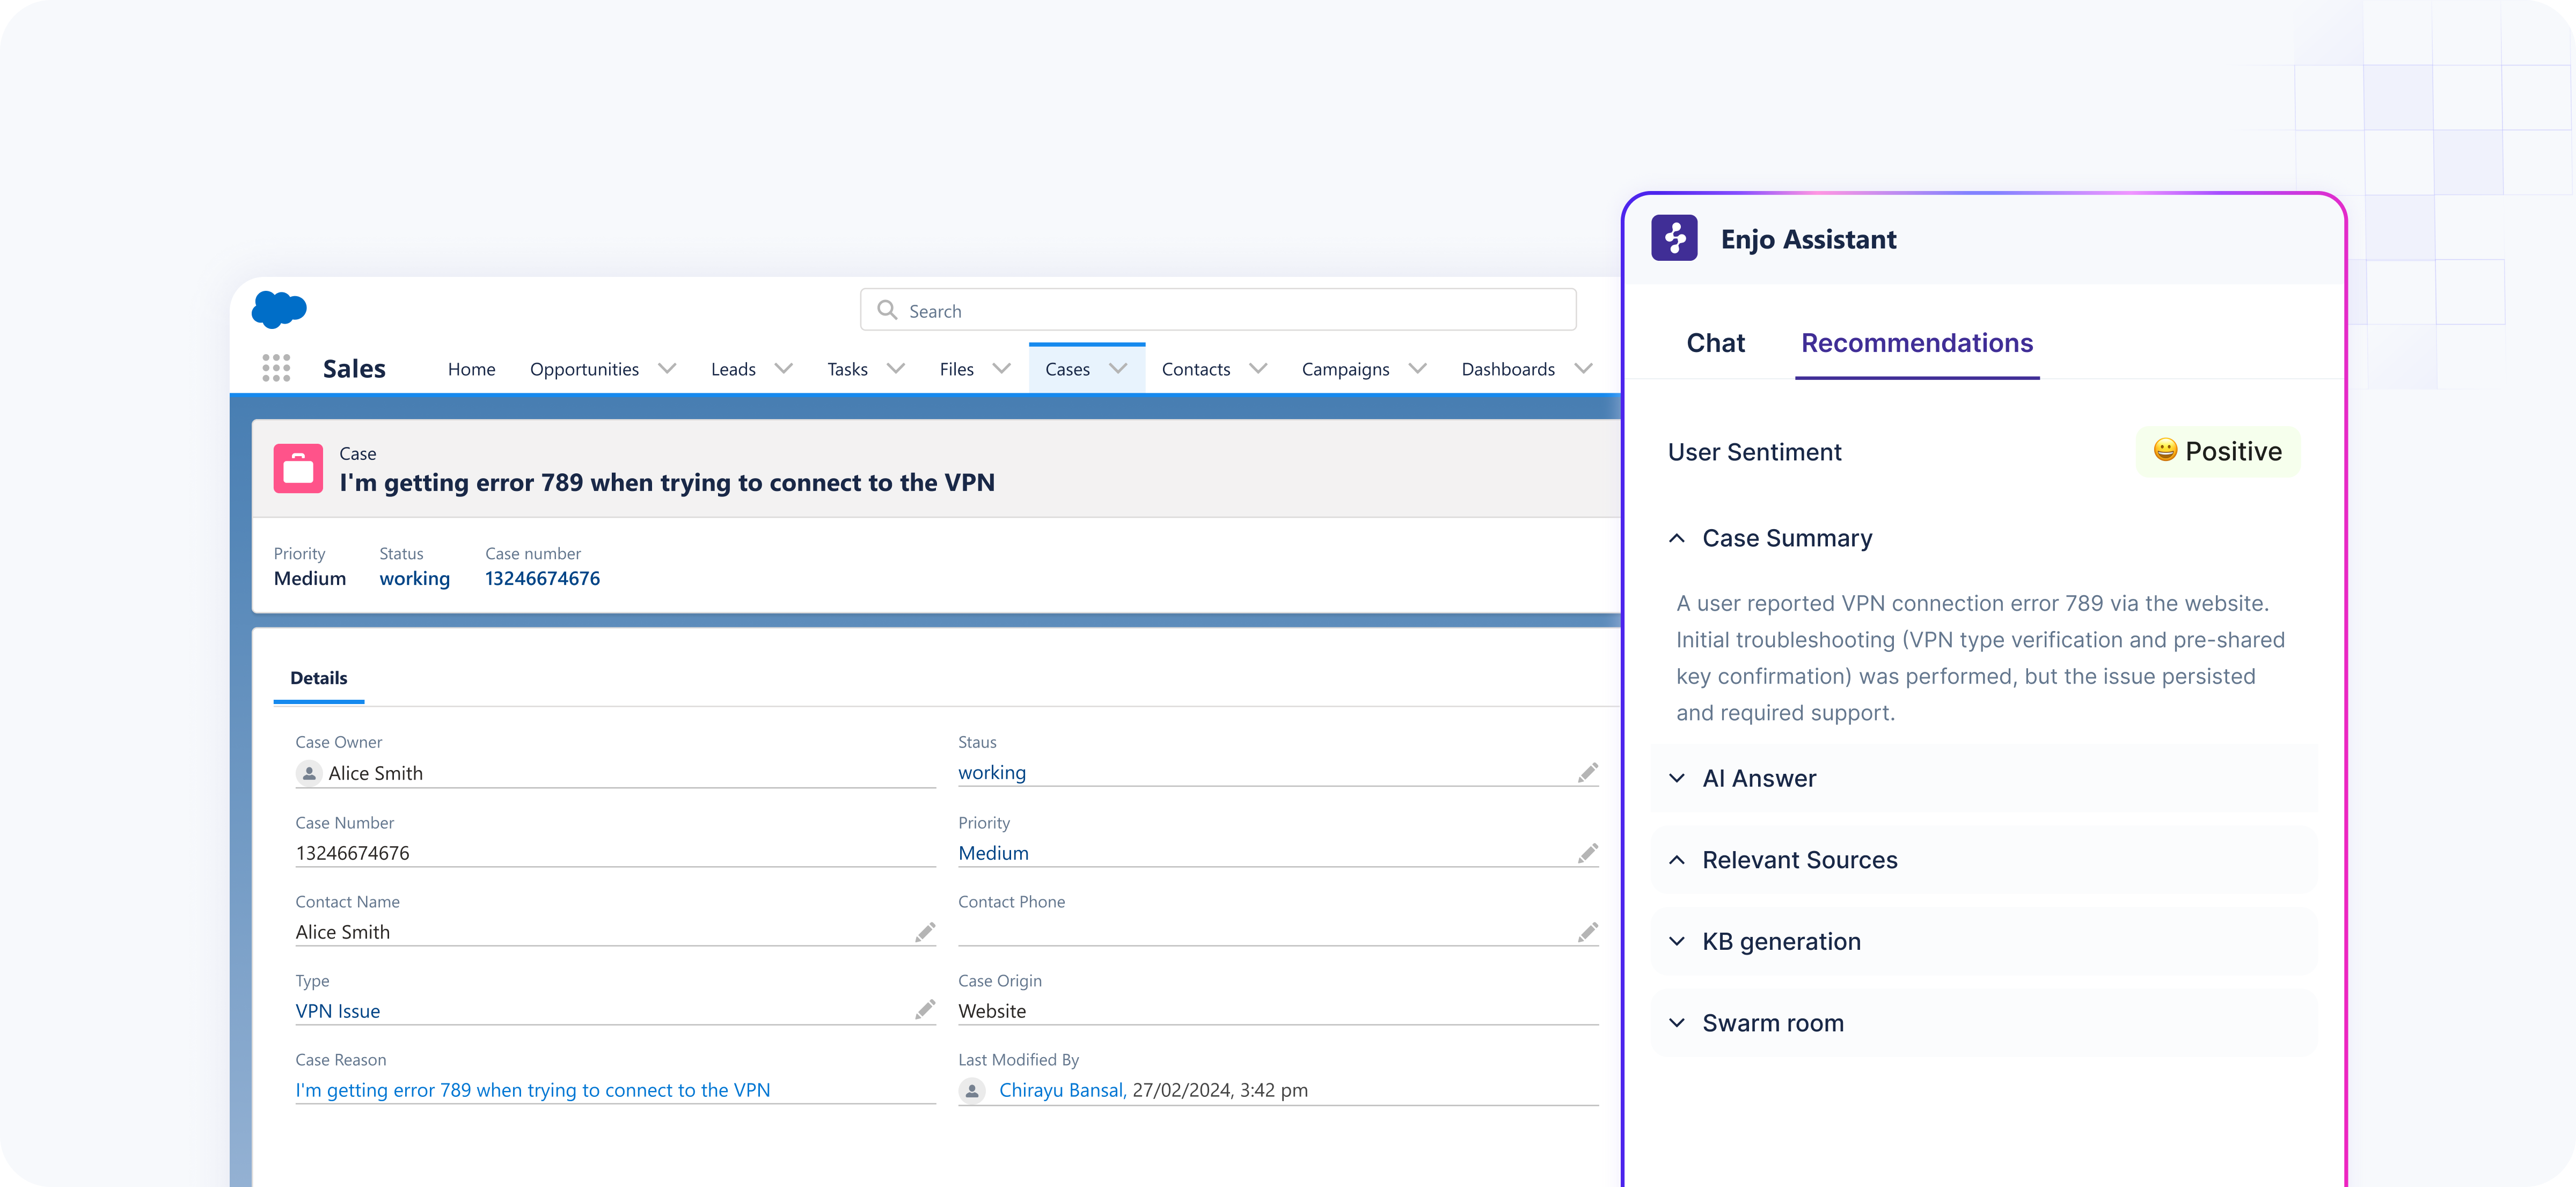Click the Salesforce cloud logo
This screenshot has height=1187, width=2576.
tap(279, 309)
